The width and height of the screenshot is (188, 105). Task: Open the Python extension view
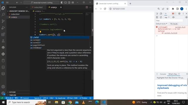coord(3,54)
